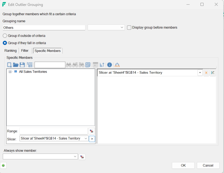Click the save disk icon
Image resolution: width=224 pixels, height=173 pixels.
click(x=22, y=65)
